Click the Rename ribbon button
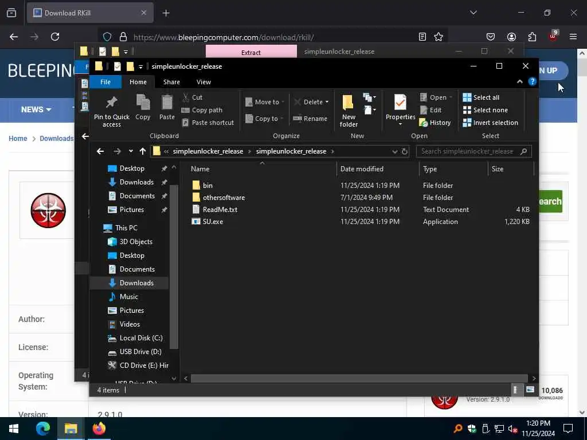 [310, 119]
